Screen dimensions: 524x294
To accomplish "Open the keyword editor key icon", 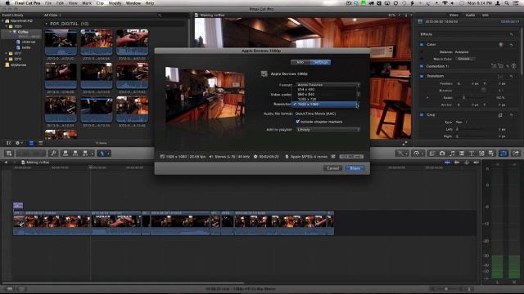I will point(53,154).
